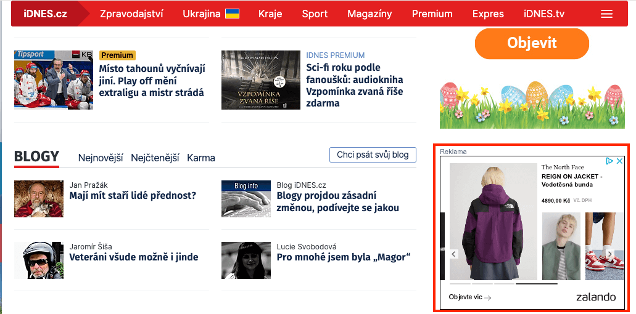Click the IDNES PREMIUM label
The height and width of the screenshot is (314, 636).
(336, 55)
